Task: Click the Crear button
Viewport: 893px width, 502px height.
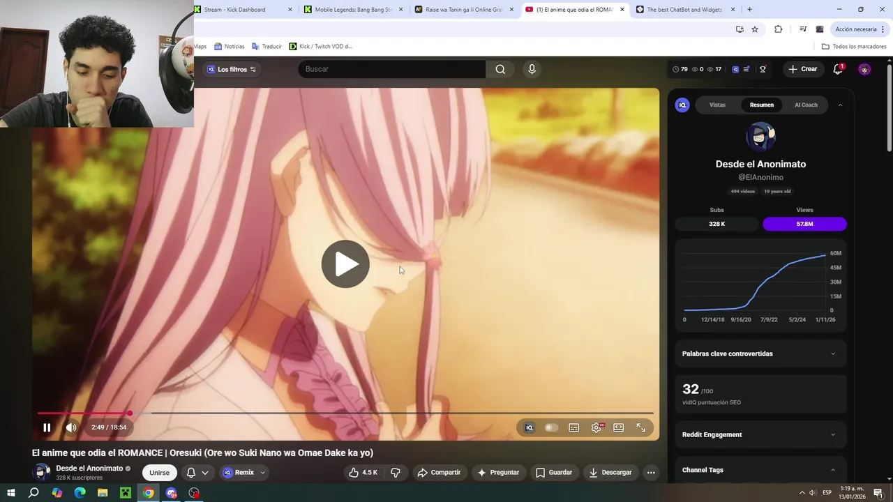Action: pos(802,69)
